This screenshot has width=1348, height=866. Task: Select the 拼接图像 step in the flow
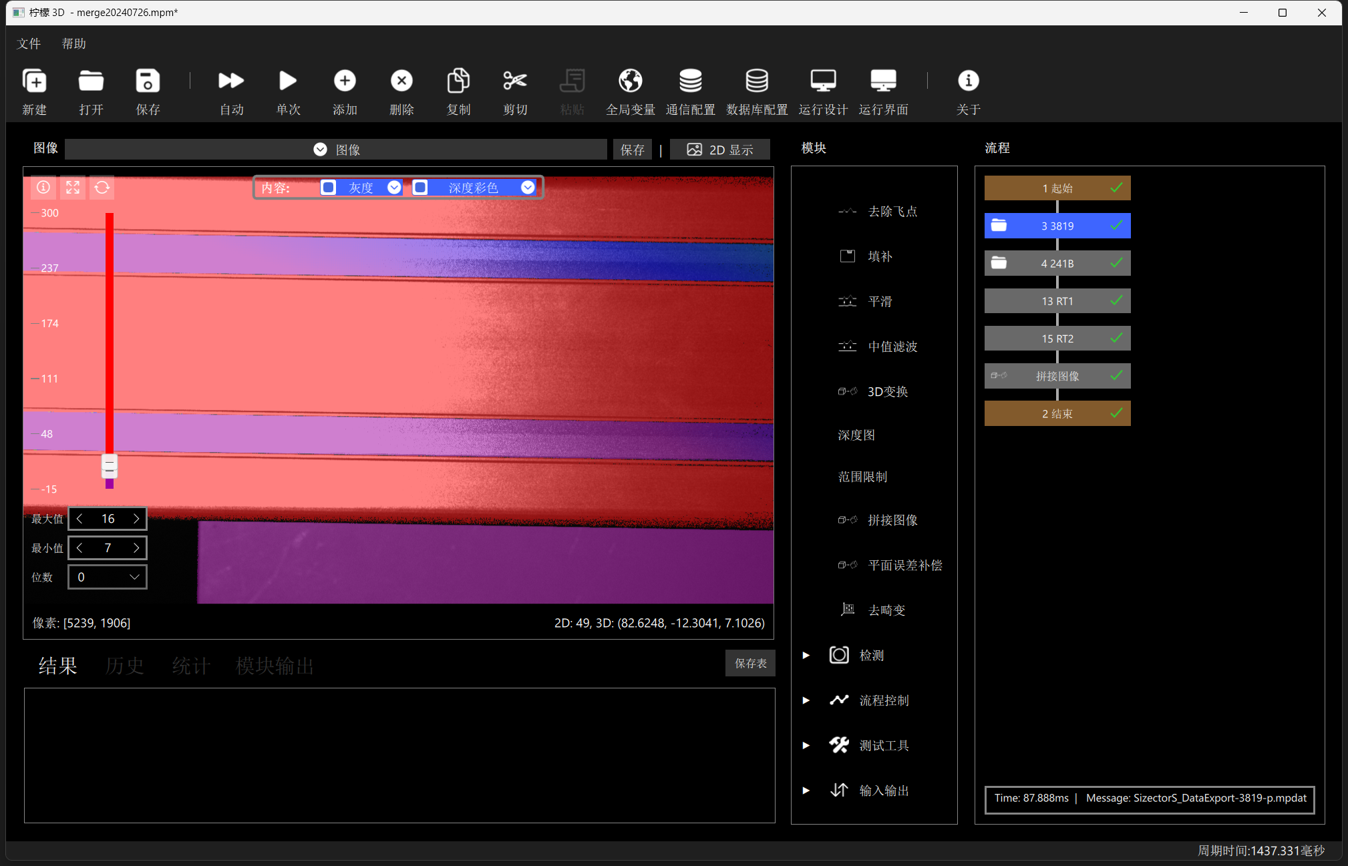point(1057,376)
